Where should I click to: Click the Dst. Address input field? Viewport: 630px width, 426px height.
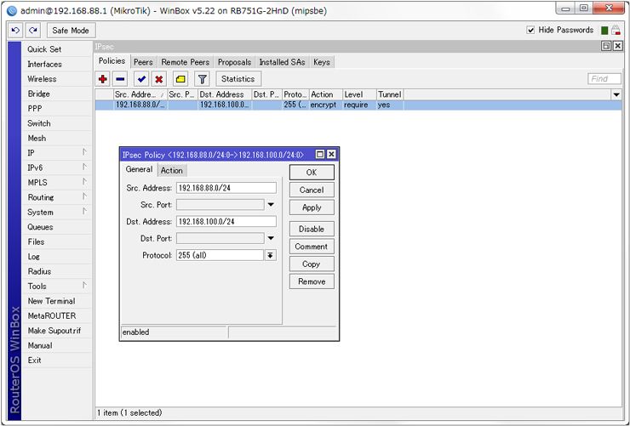click(x=226, y=221)
